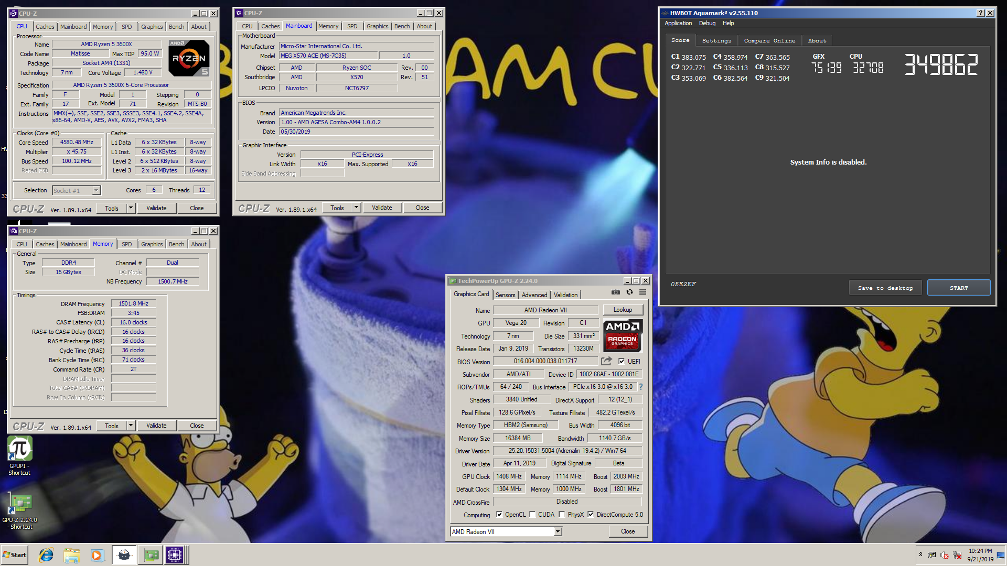The height and width of the screenshot is (566, 1007).
Task: Click the AMD Radeon Graphics logo in GPU-Z
Action: (622, 335)
